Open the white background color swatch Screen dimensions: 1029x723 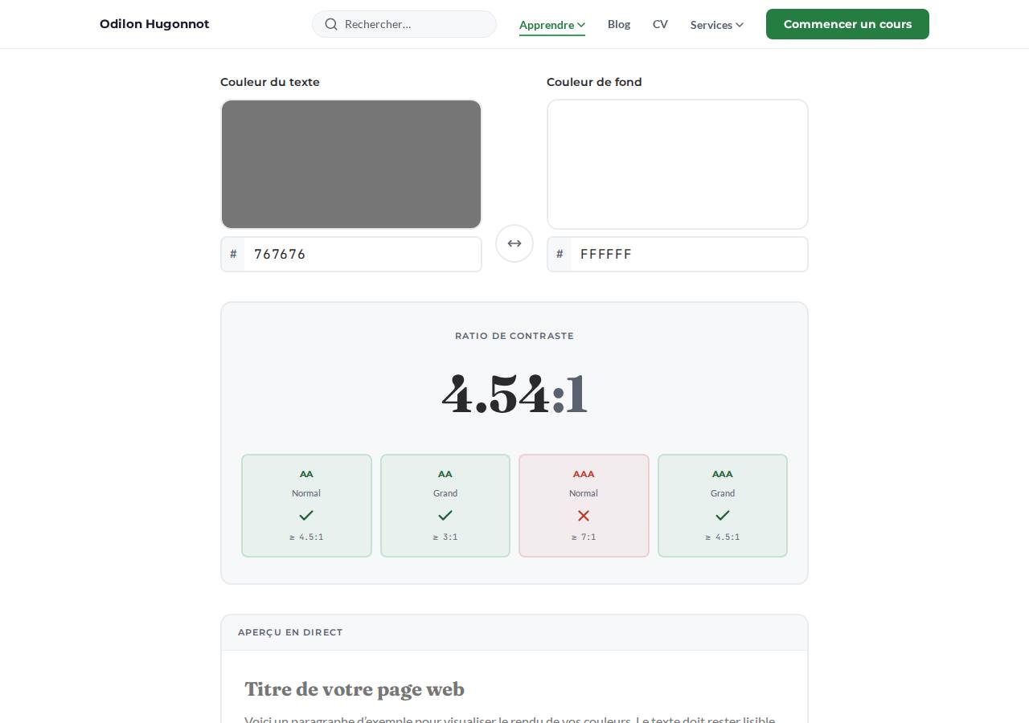click(678, 164)
